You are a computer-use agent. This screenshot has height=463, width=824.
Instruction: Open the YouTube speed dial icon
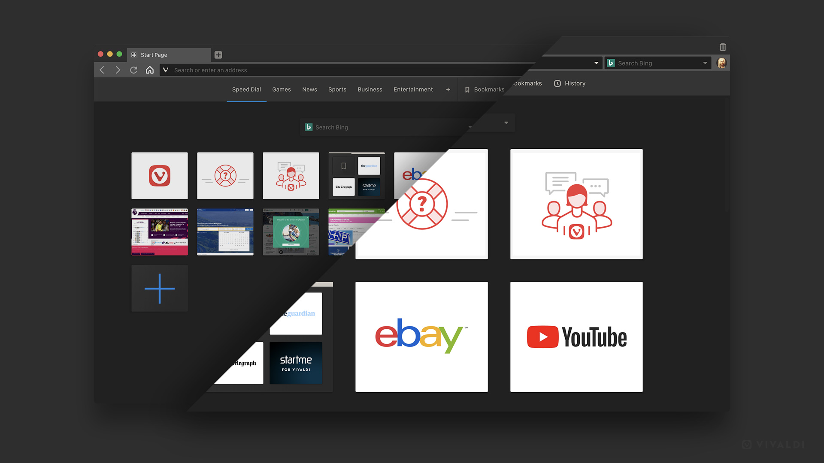pos(576,337)
